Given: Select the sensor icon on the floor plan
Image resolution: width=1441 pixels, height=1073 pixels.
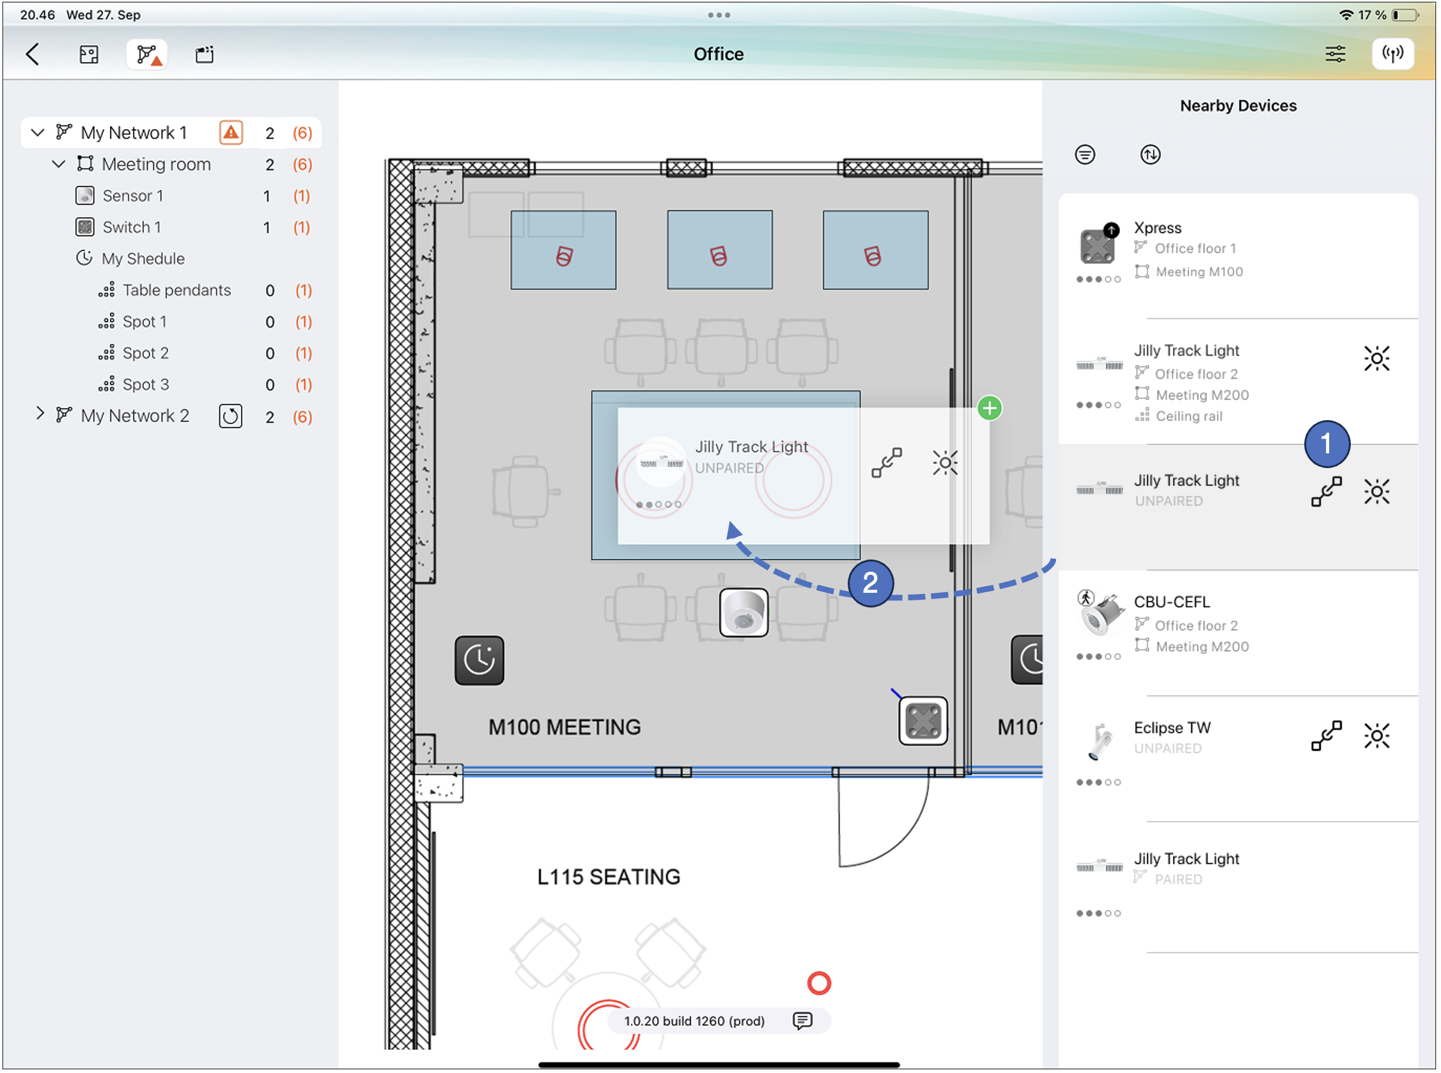Looking at the screenshot, I should pos(742,613).
